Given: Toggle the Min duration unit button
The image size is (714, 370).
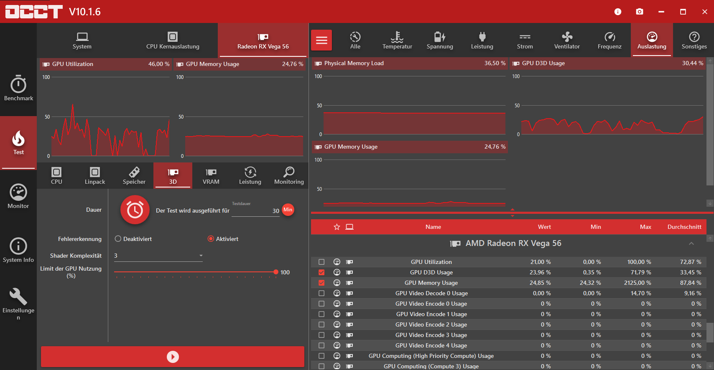Looking at the screenshot, I should point(288,210).
